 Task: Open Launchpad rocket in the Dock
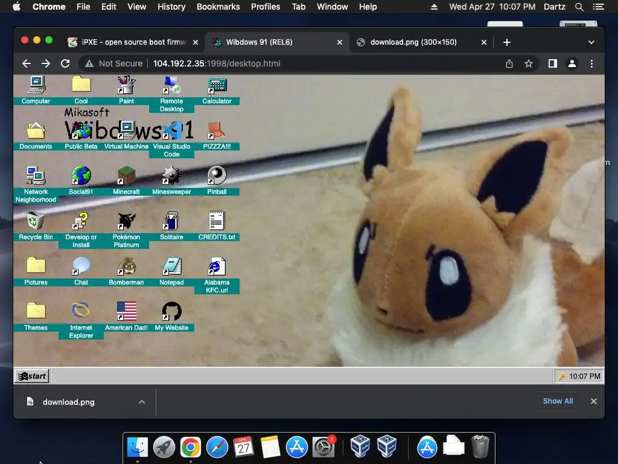164,448
